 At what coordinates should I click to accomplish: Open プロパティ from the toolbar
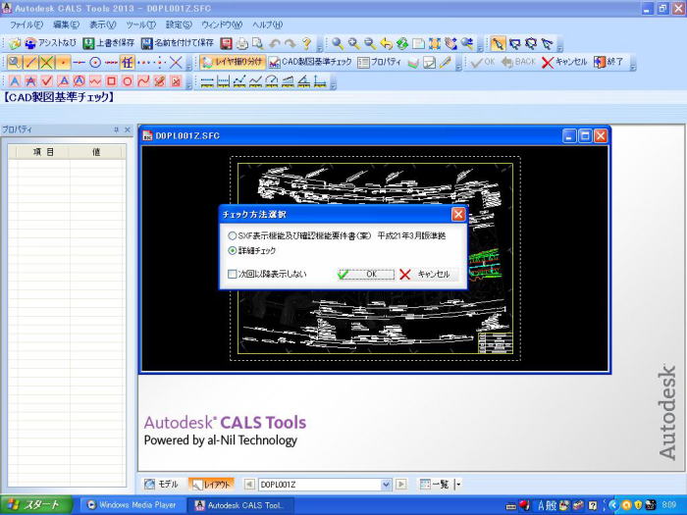379,62
